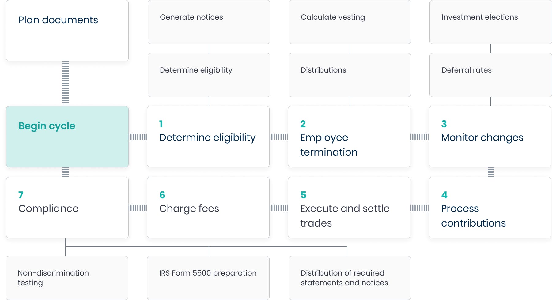The height and width of the screenshot is (300, 552).
Task: Select step 2 Employee termination box
Action: click(x=349, y=137)
